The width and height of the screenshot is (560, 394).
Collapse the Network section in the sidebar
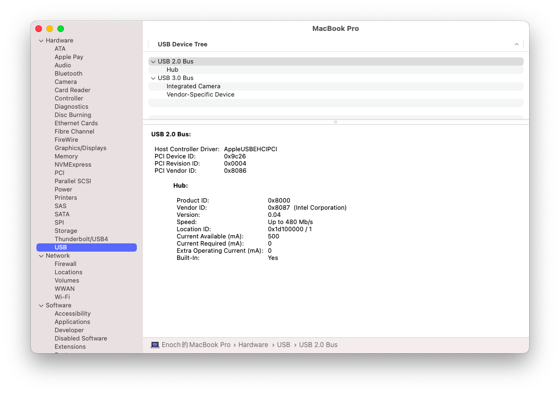[41, 255]
